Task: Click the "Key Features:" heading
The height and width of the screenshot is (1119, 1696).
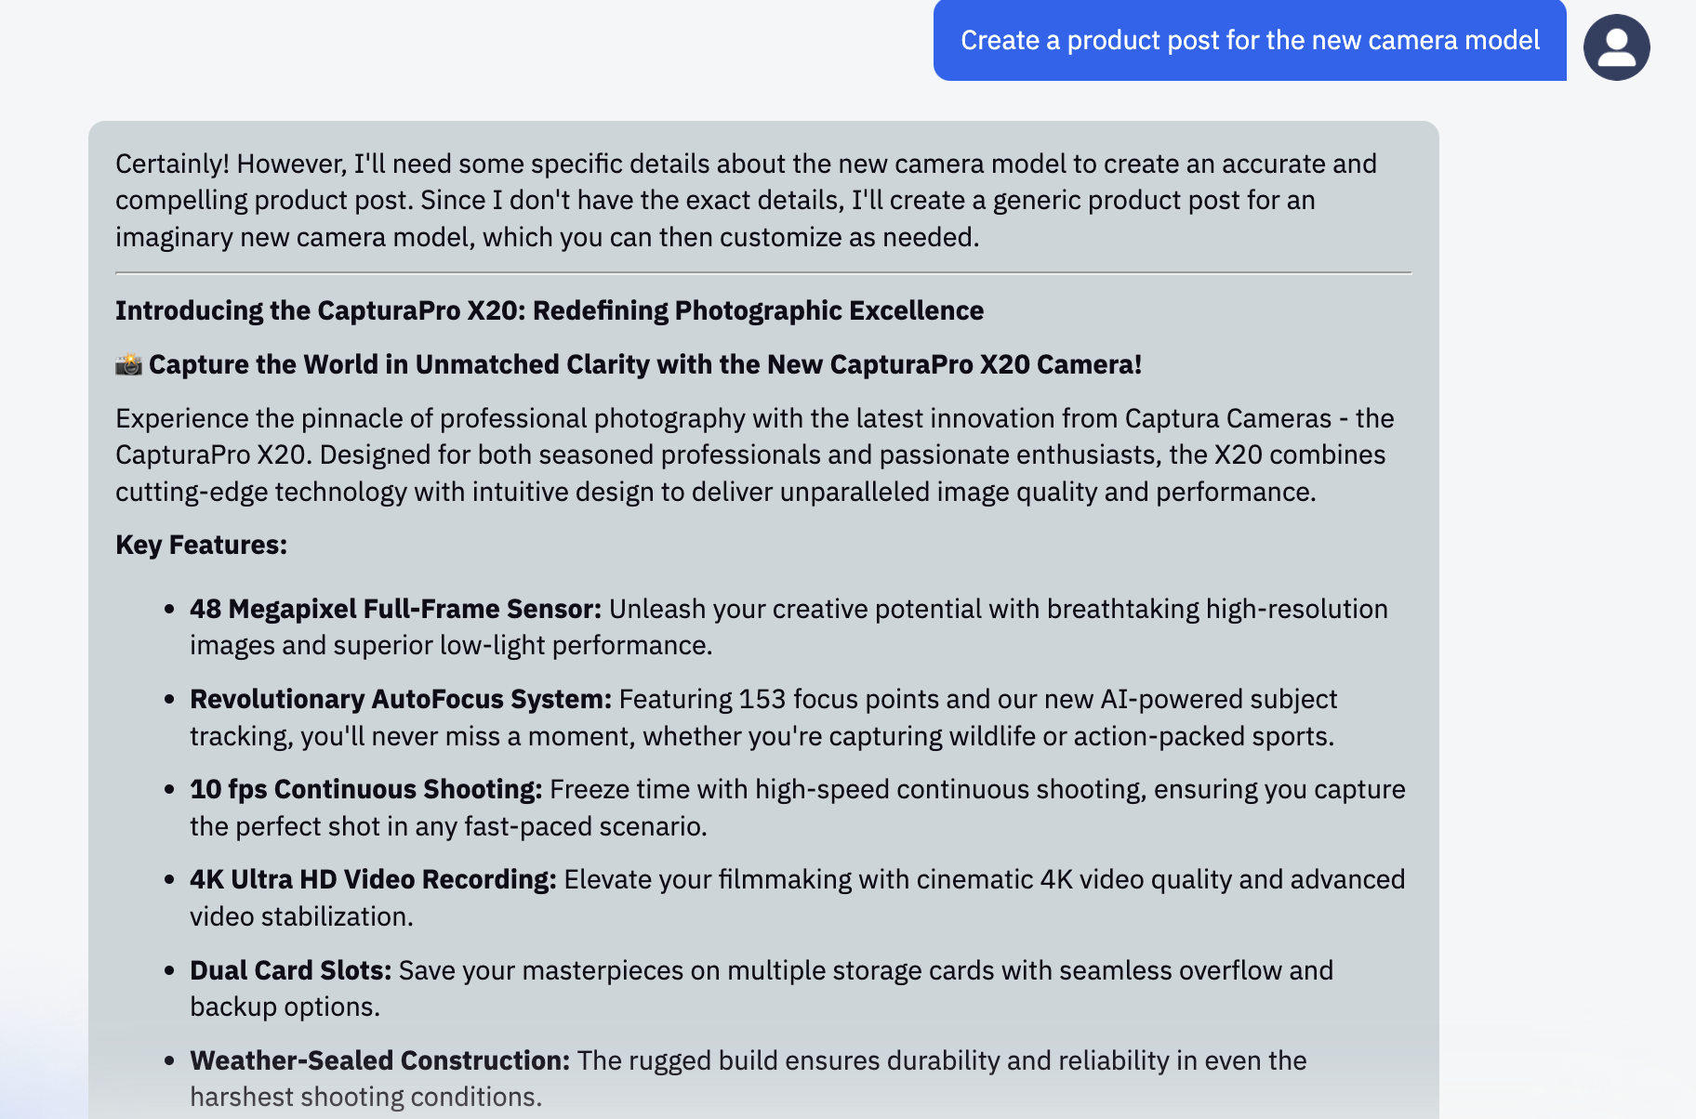Action: [x=201, y=545]
